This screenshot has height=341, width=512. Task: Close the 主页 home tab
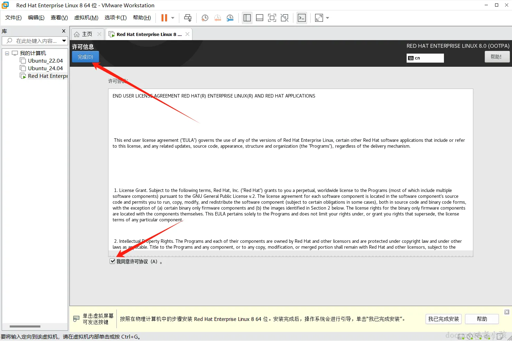tap(99, 34)
